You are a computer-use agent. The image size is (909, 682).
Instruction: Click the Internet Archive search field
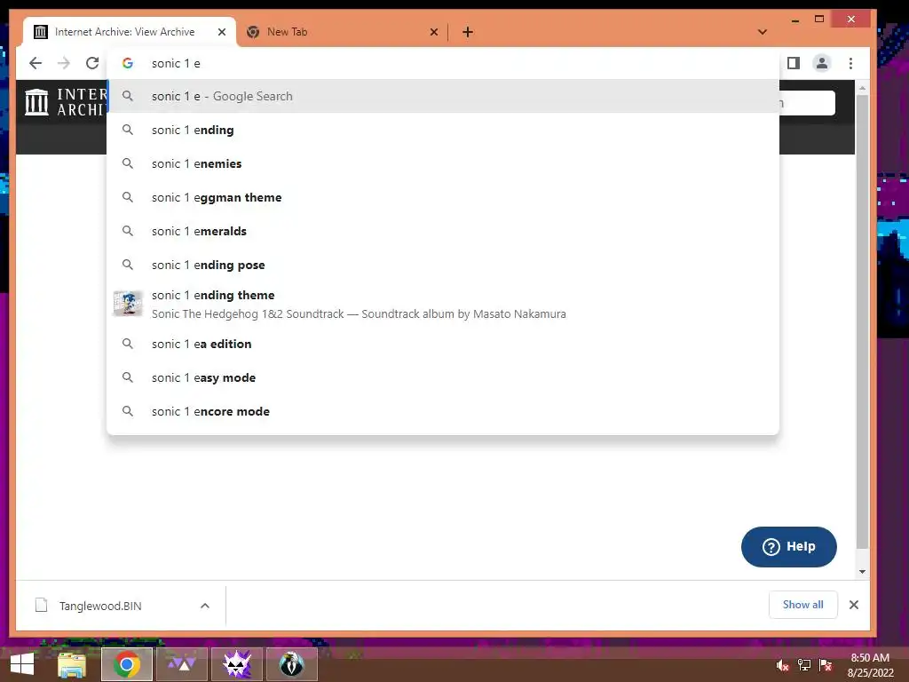point(808,103)
